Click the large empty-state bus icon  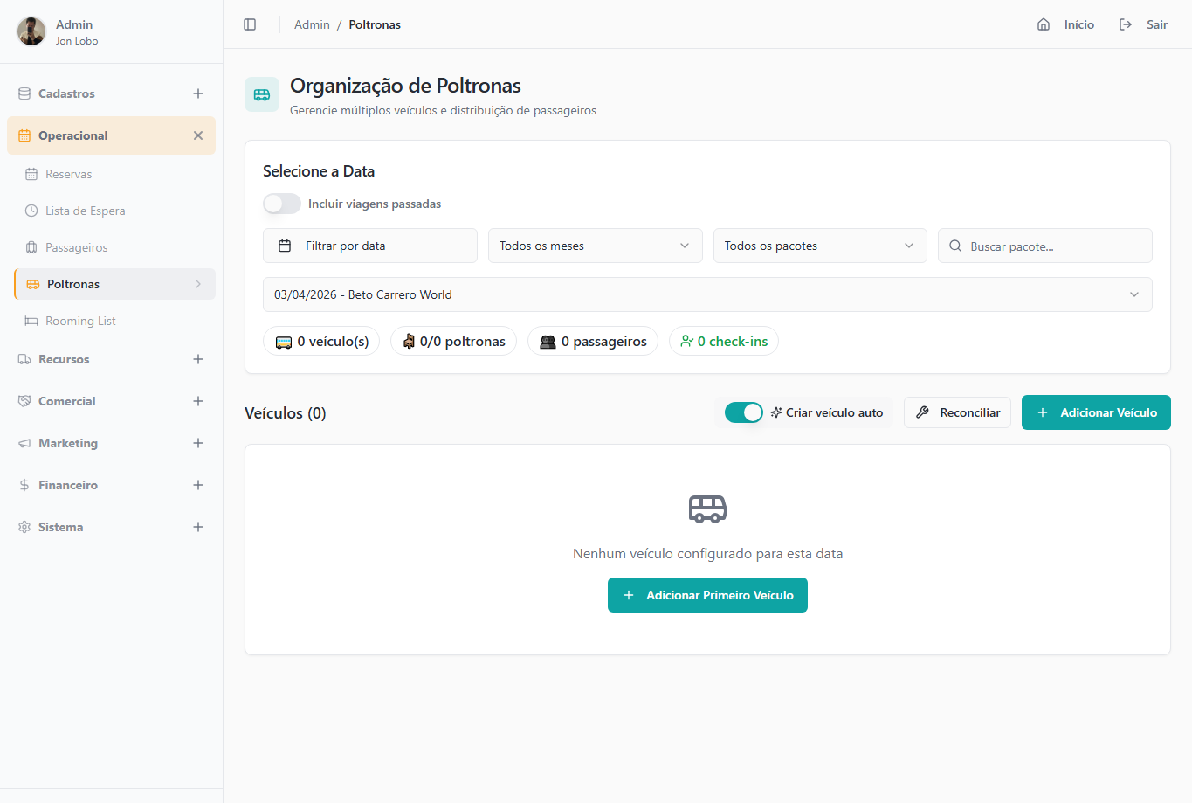(707, 509)
